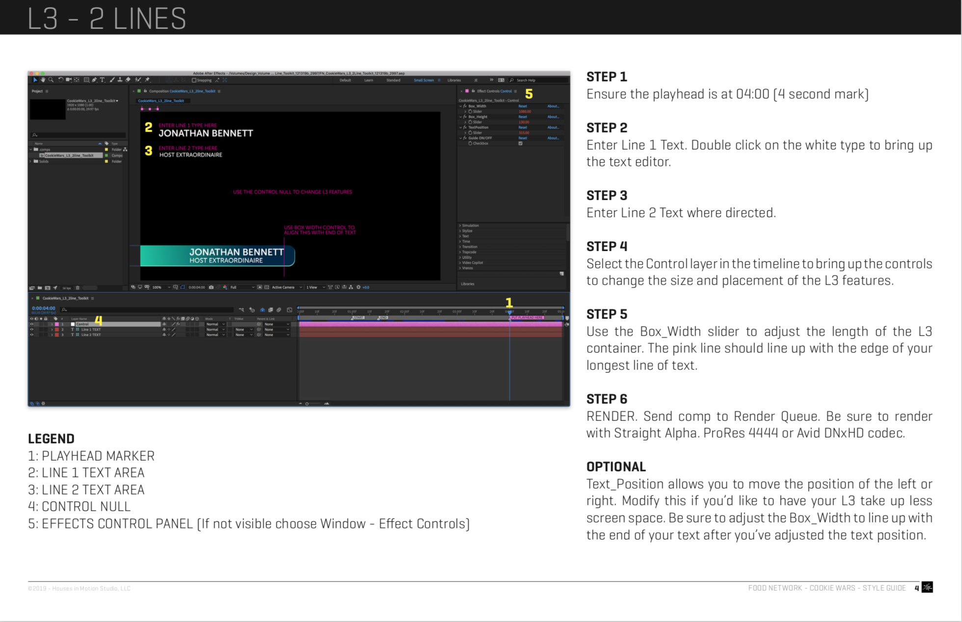The image size is (962, 622).
Task: Click the composition mini-flowchart icon in timeline
Action: click(241, 310)
